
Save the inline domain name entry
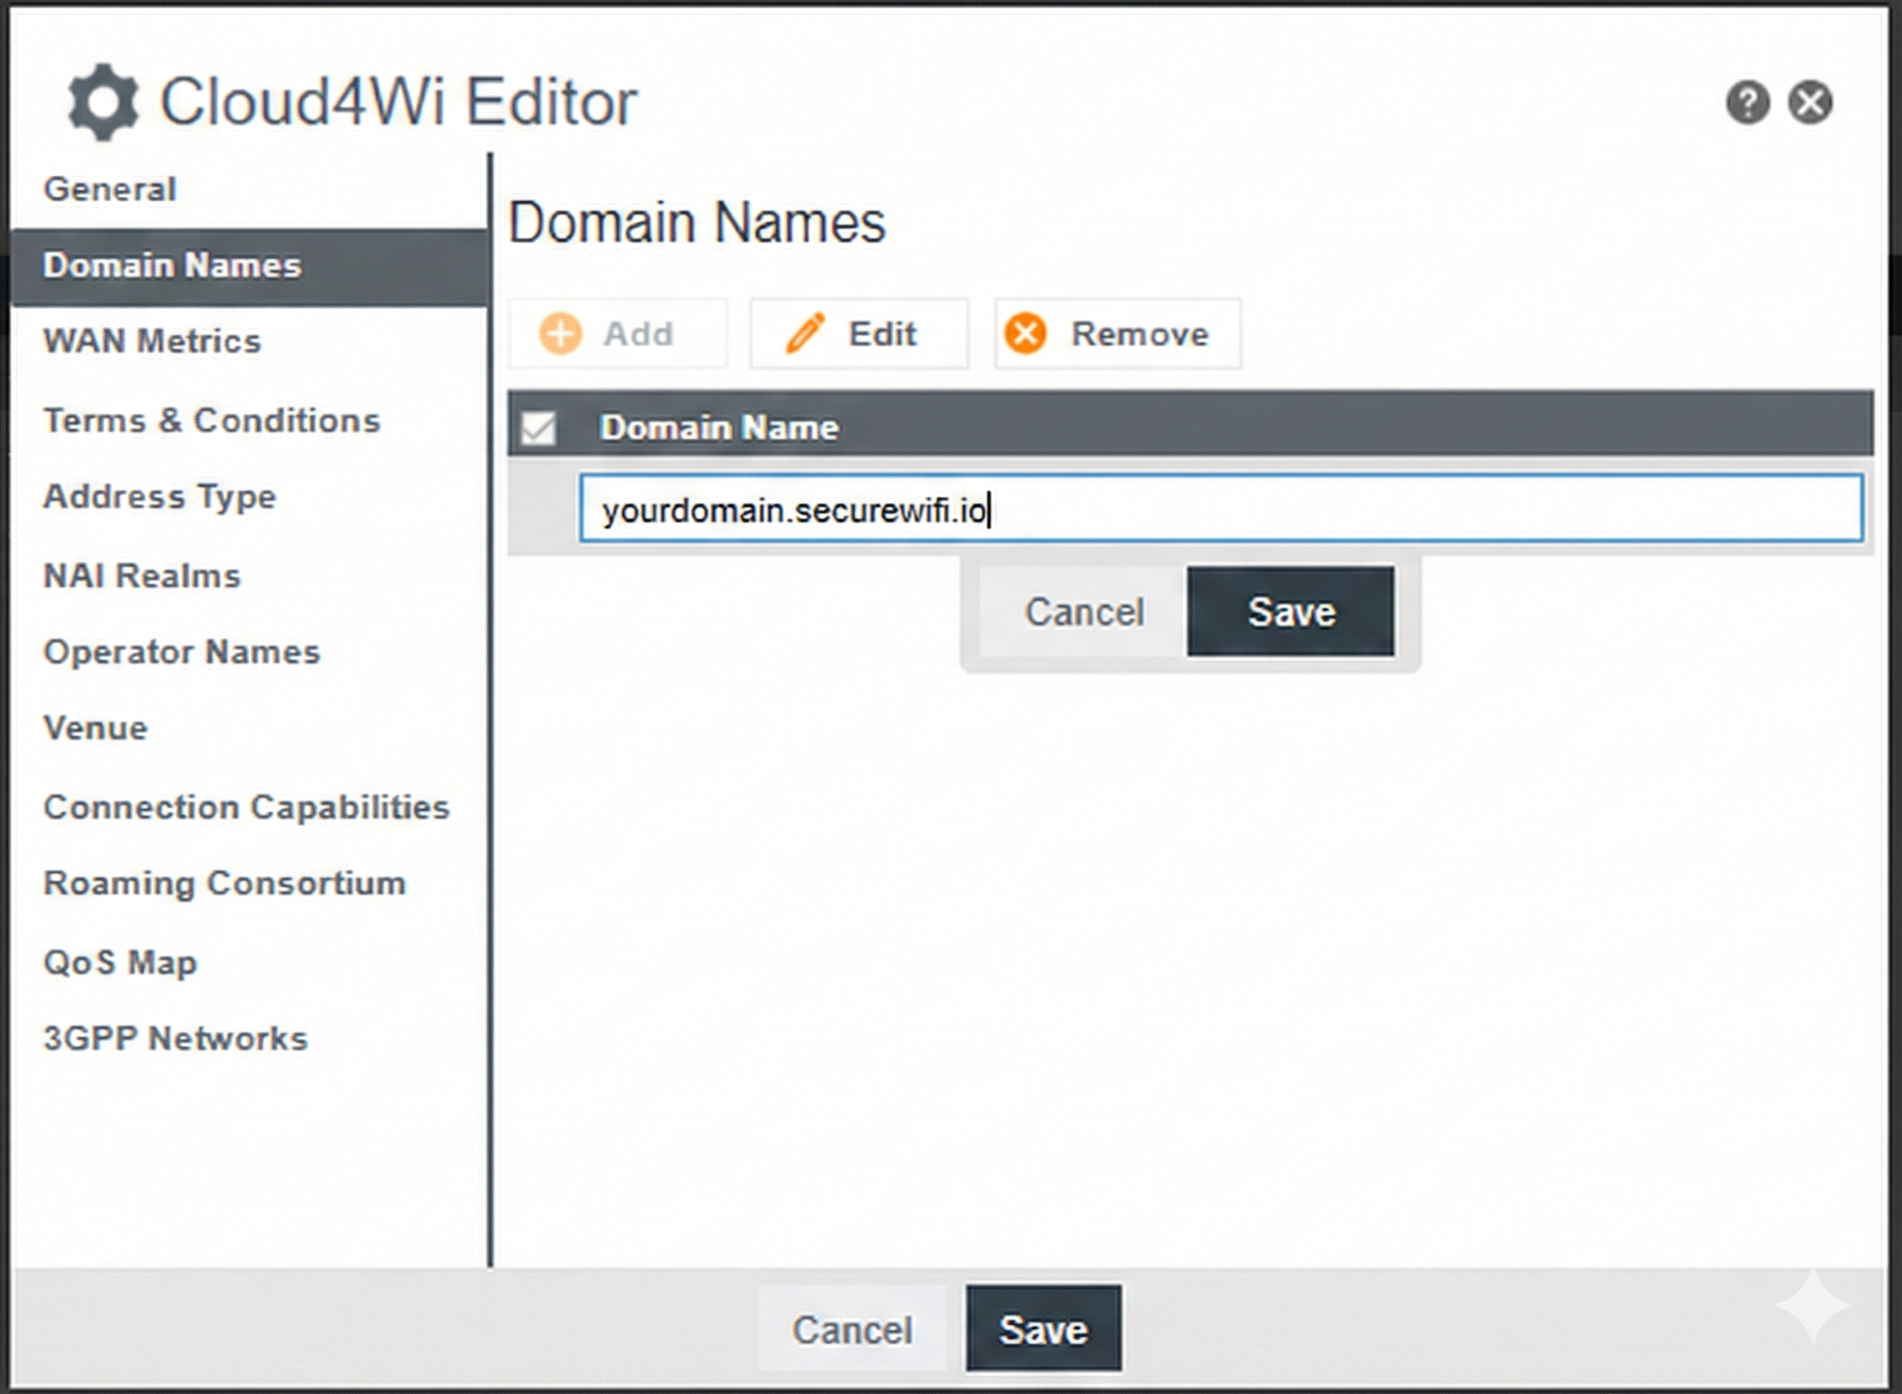(x=1291, y=611)
